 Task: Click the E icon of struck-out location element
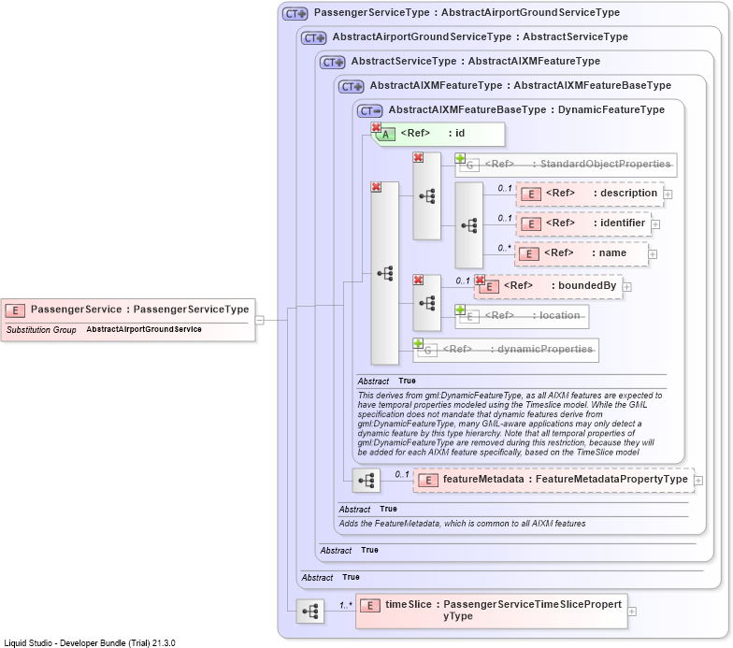pos(469,316)
